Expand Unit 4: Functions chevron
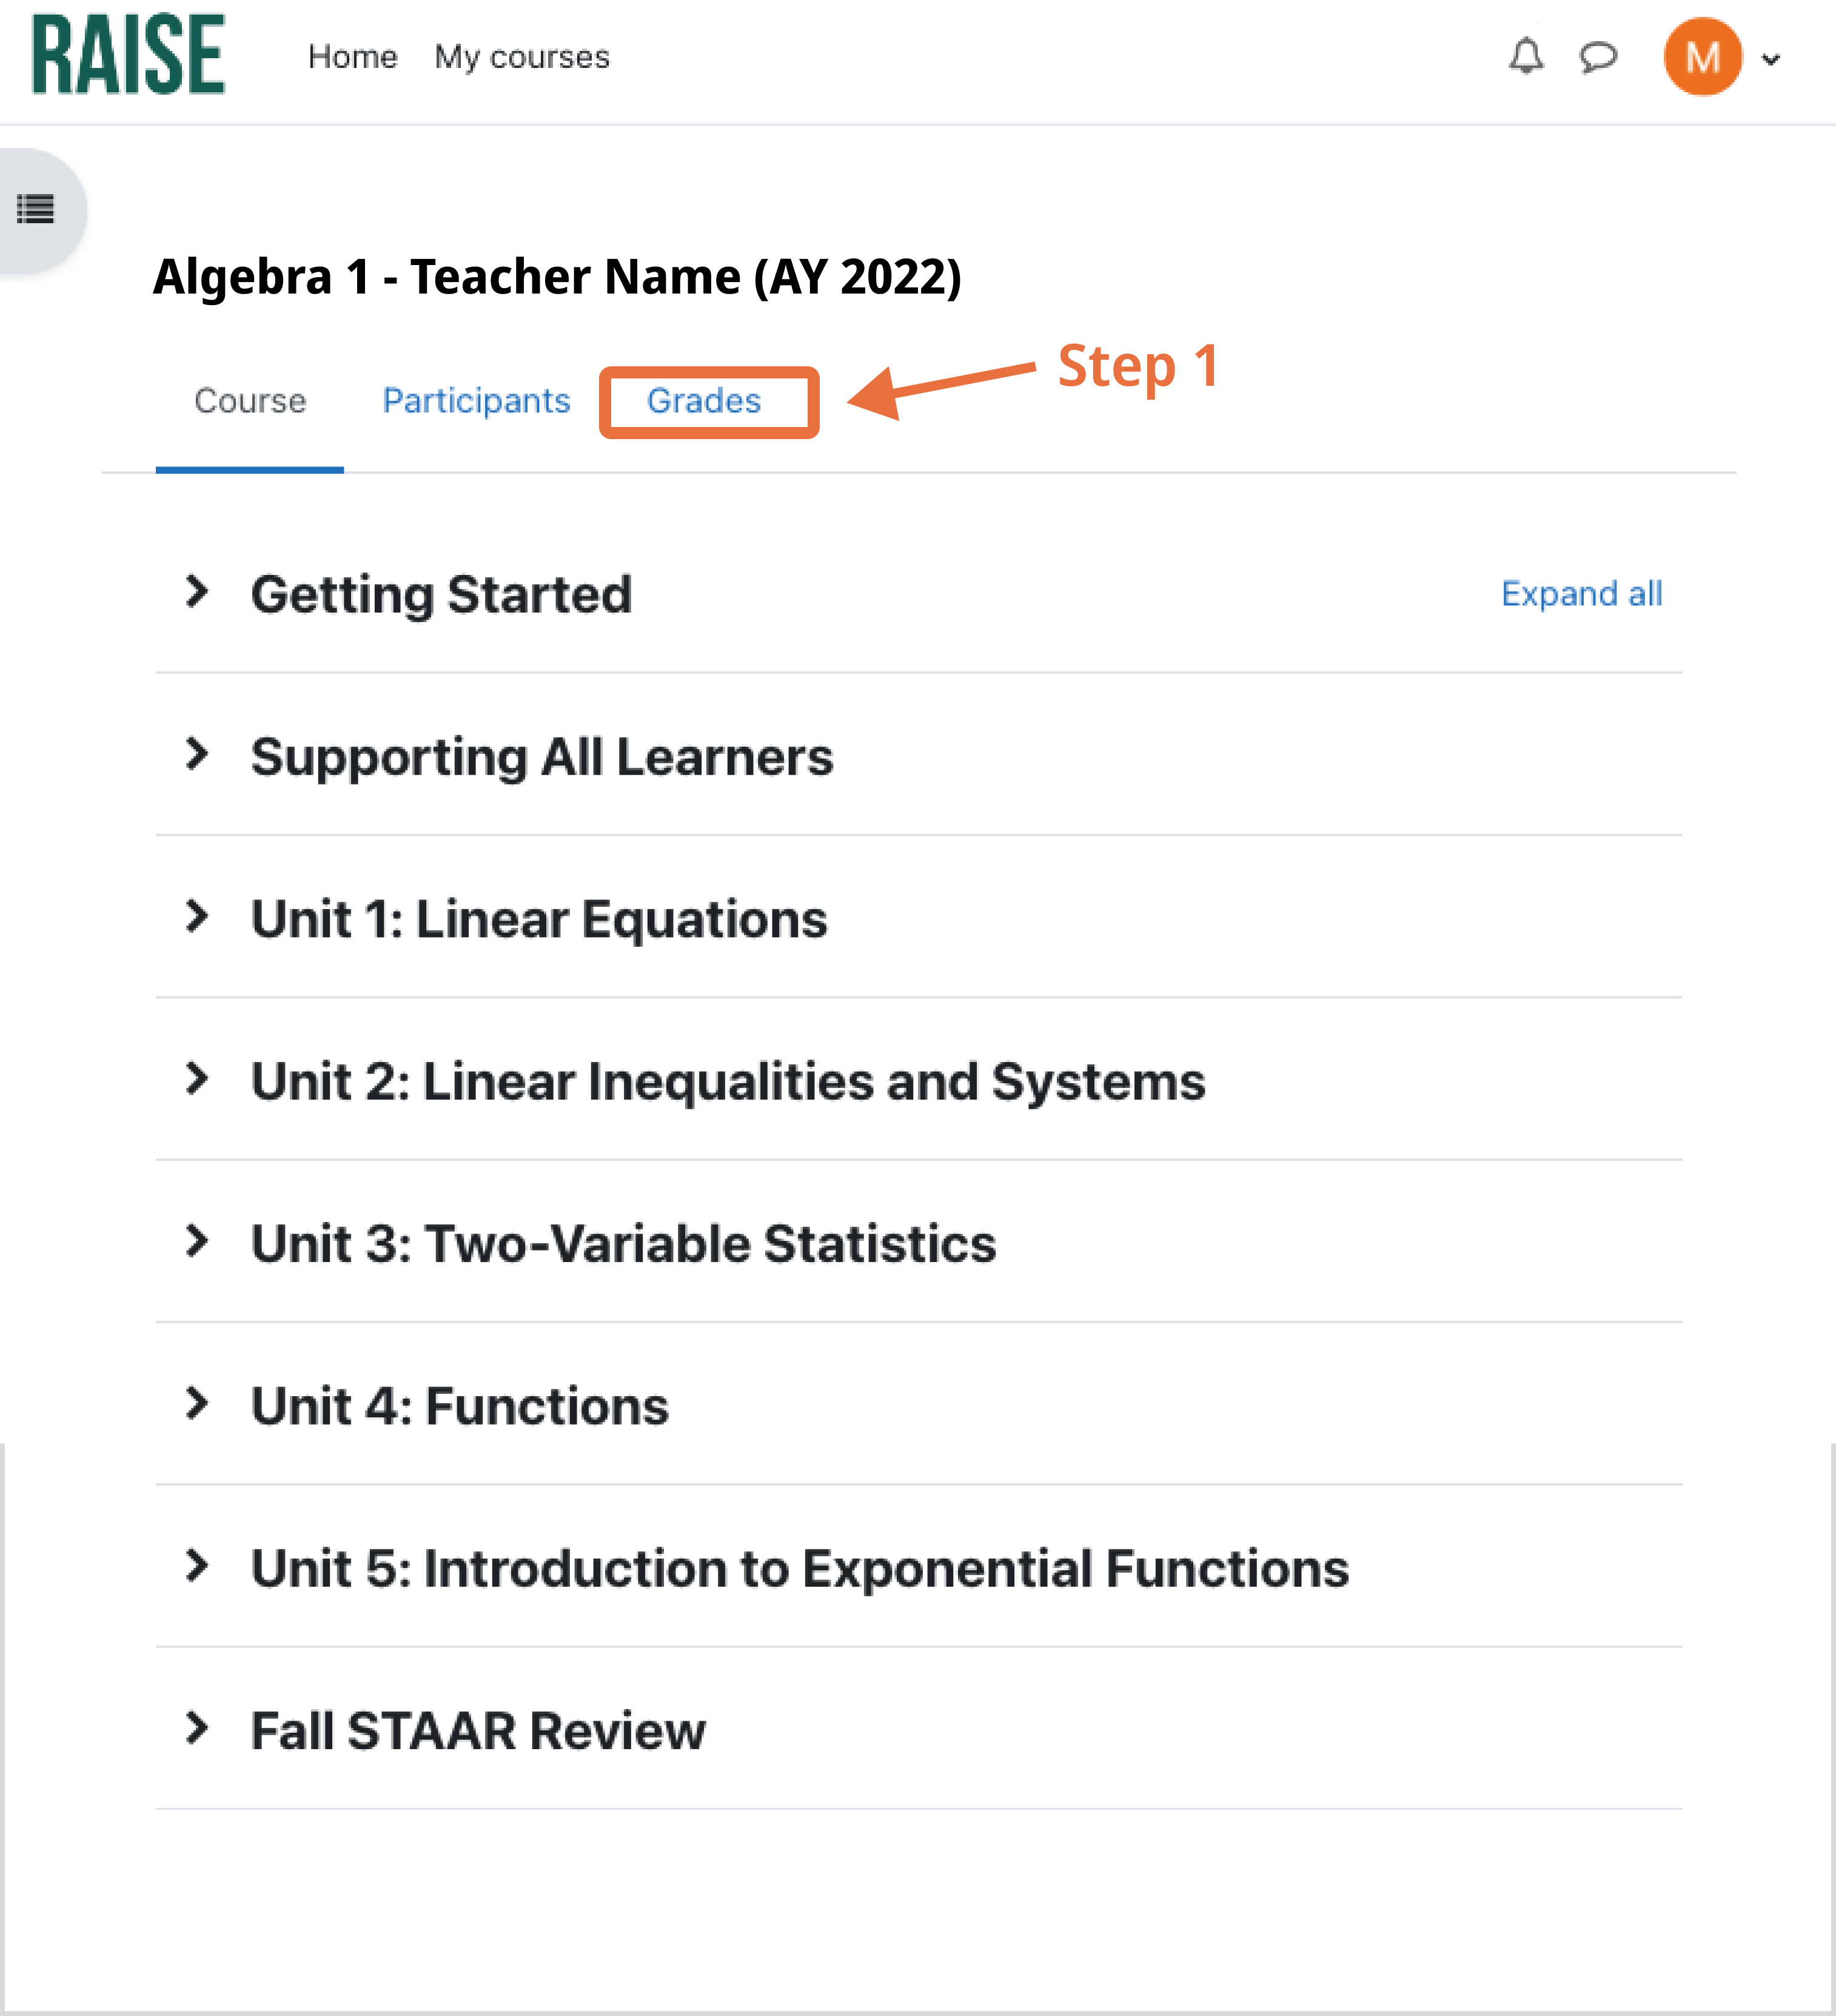 pos(197,1404)
